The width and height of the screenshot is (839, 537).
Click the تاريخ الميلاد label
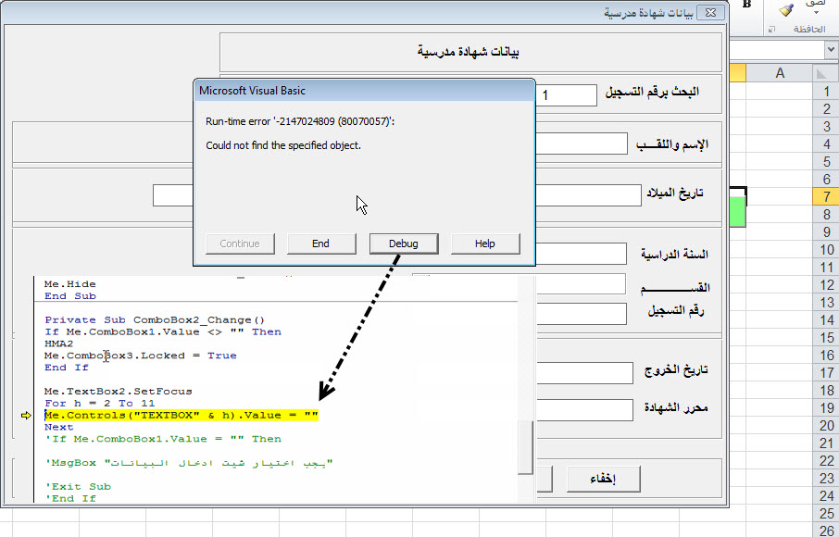(x=675, y=193)
